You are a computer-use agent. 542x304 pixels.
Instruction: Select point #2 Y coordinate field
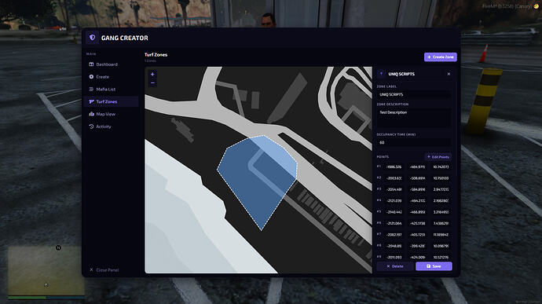(x=417, y=178)
